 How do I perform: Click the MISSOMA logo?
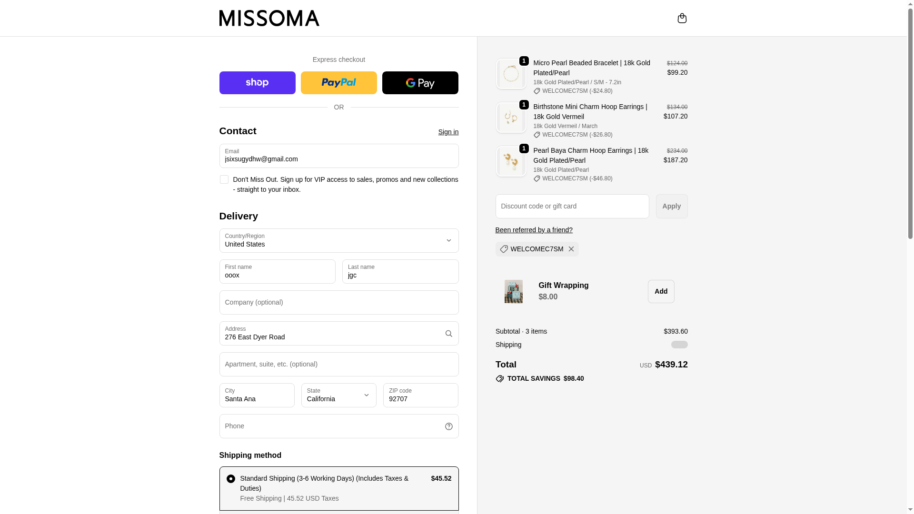click(x=269, y=18)
